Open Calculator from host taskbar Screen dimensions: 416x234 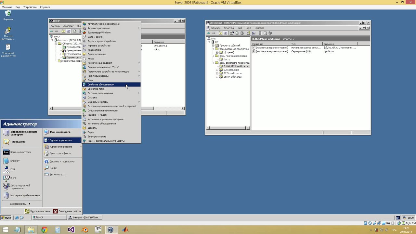click(x=58, y=229)
